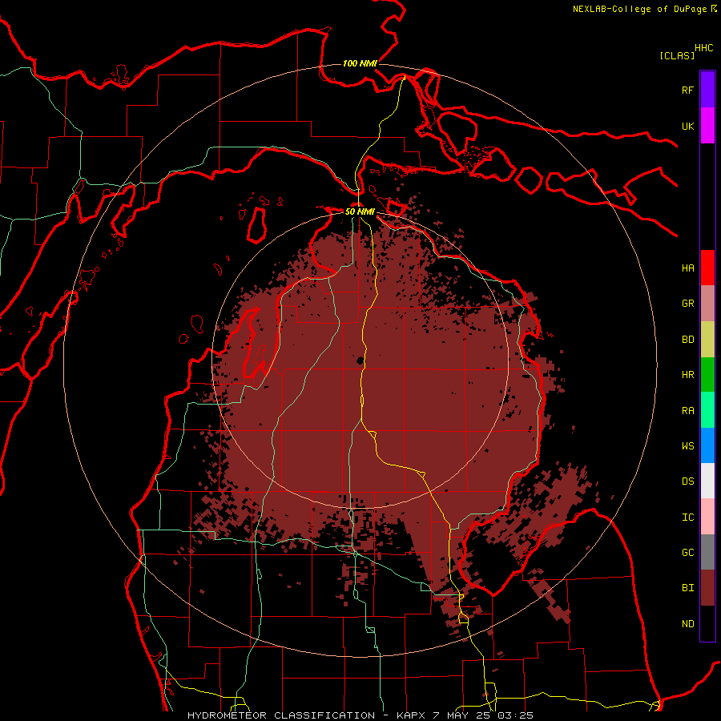Click the RA legend label
This screenshot has width=721, height=721.
click(x=687, y=411)
